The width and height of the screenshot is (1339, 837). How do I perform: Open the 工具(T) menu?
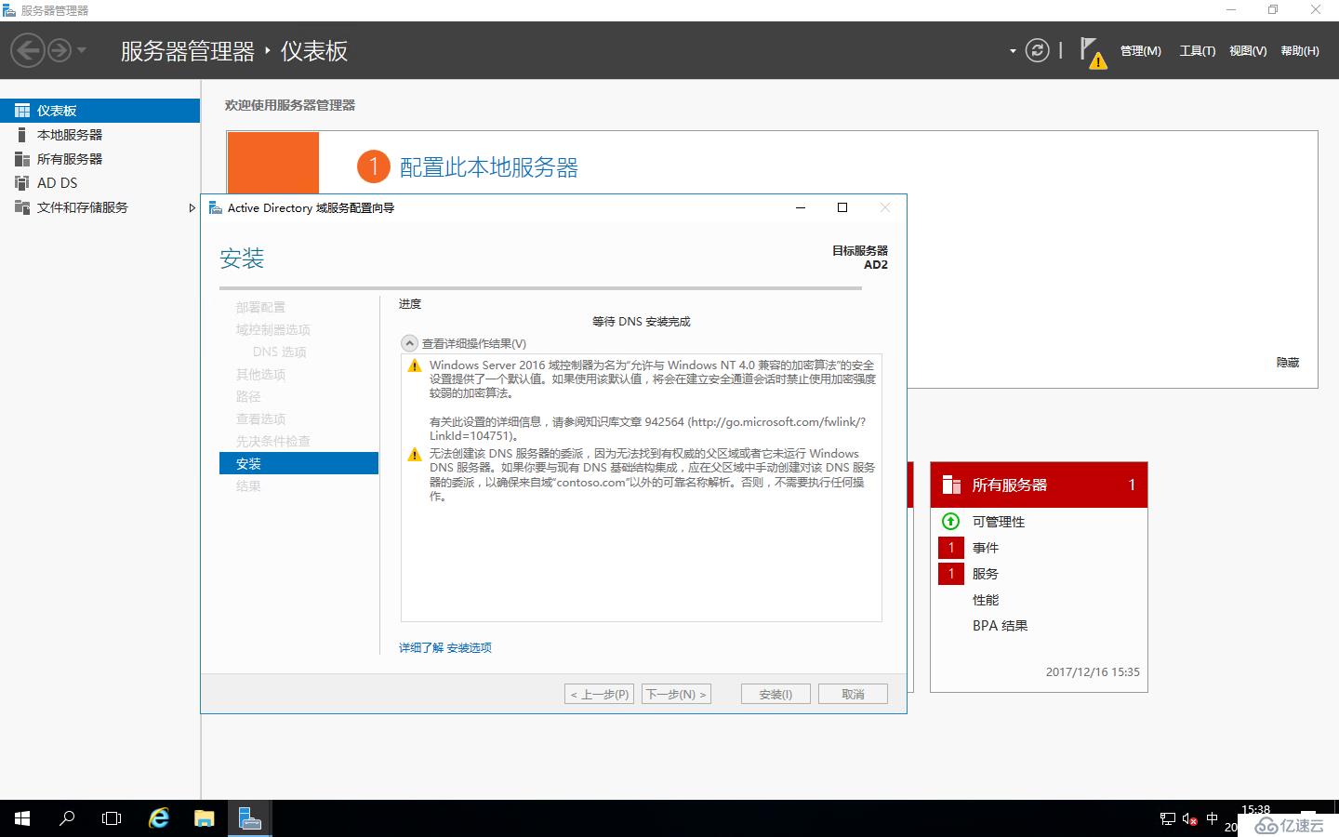point(1198,51)
